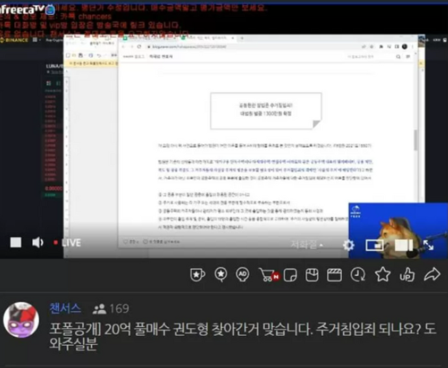Toggle theater wide screen mode
Screen dimensions: 448x368
click(x=404, y=245)
